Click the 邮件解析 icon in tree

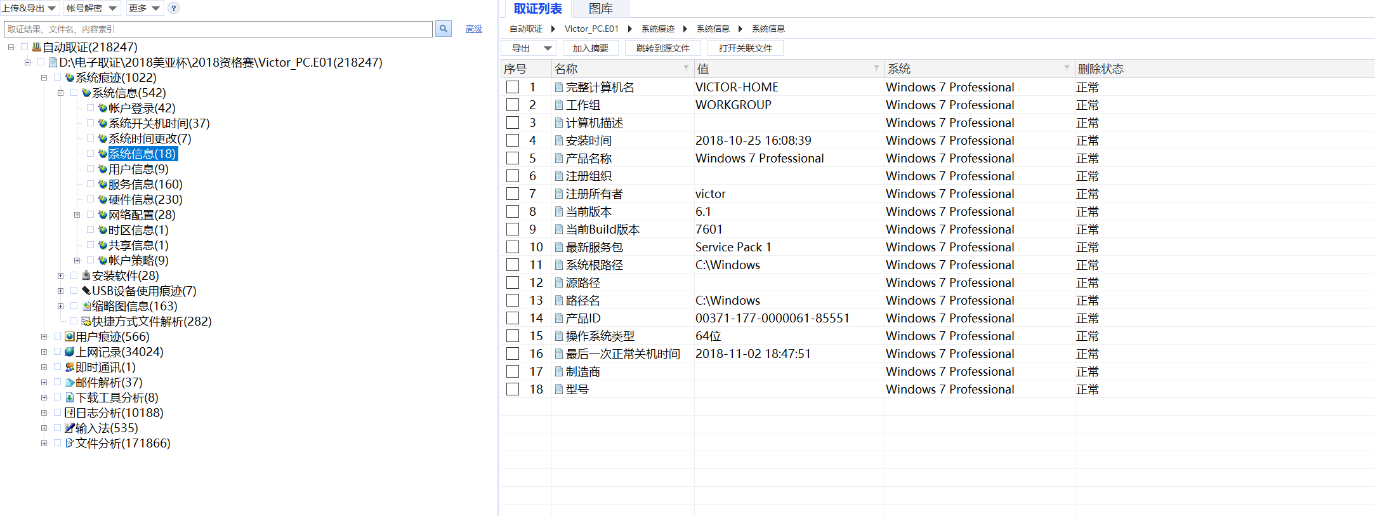click(69, 382)
